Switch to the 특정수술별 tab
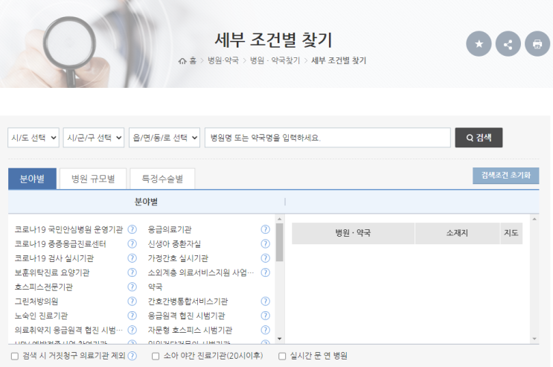Image resolution: width=553 pixels, height=367 pixels. (162, 179)
